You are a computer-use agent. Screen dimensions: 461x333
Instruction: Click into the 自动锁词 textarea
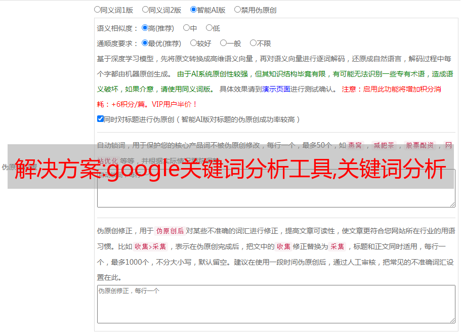click(x=276, y=188)
